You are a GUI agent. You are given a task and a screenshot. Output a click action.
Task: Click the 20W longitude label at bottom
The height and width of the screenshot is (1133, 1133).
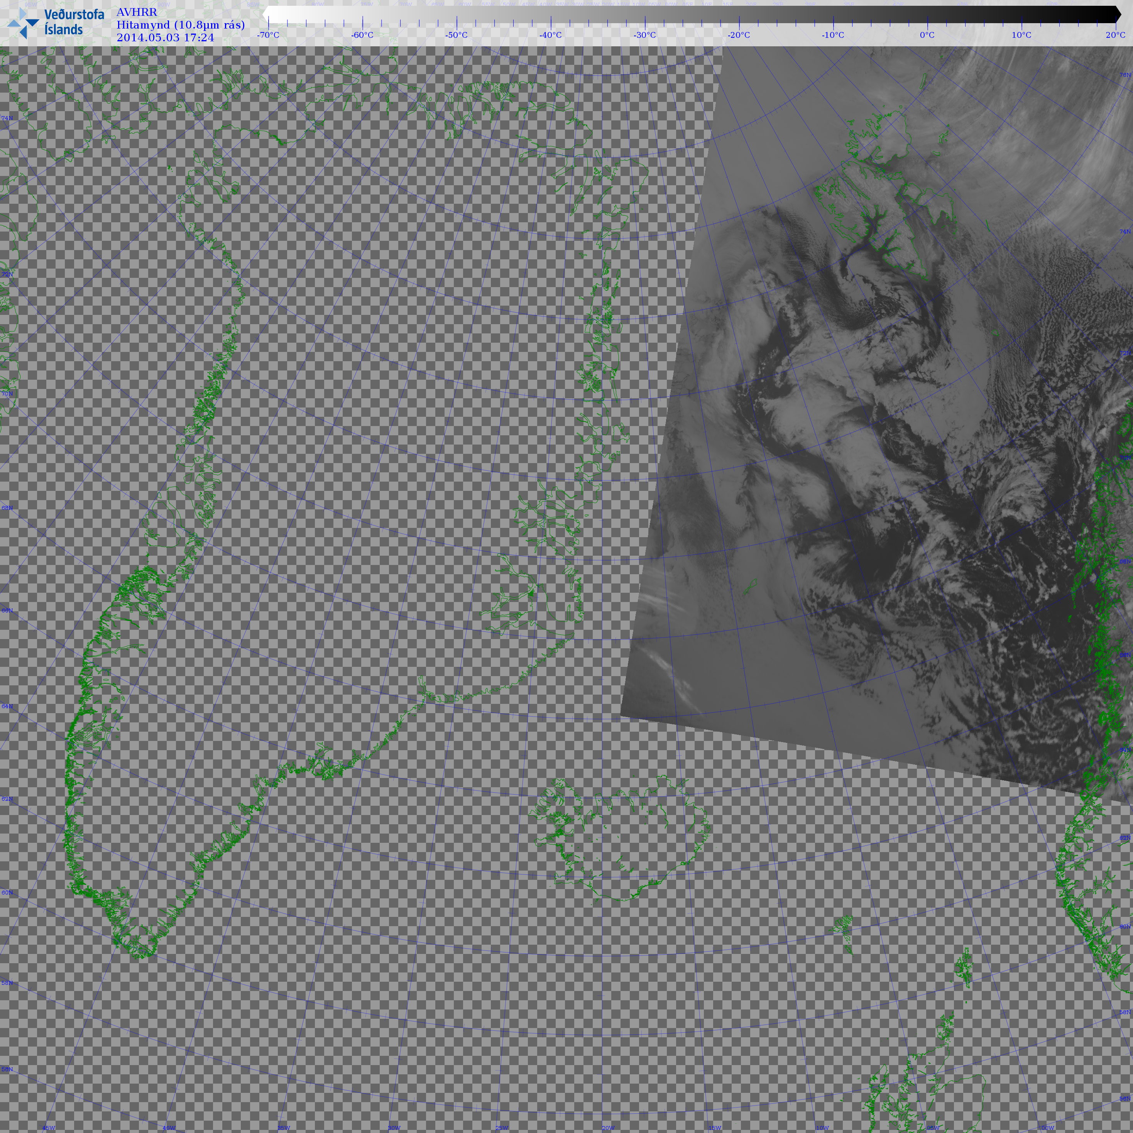pos(608,1128)
